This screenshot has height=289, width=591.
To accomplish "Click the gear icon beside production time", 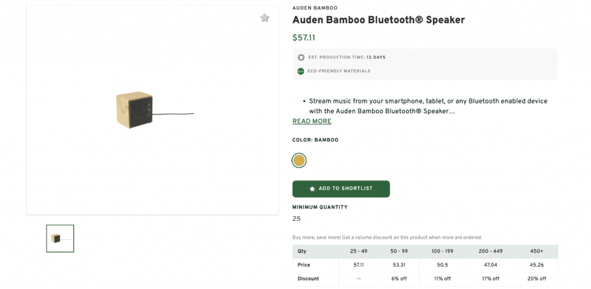I will tap(301, 58).
